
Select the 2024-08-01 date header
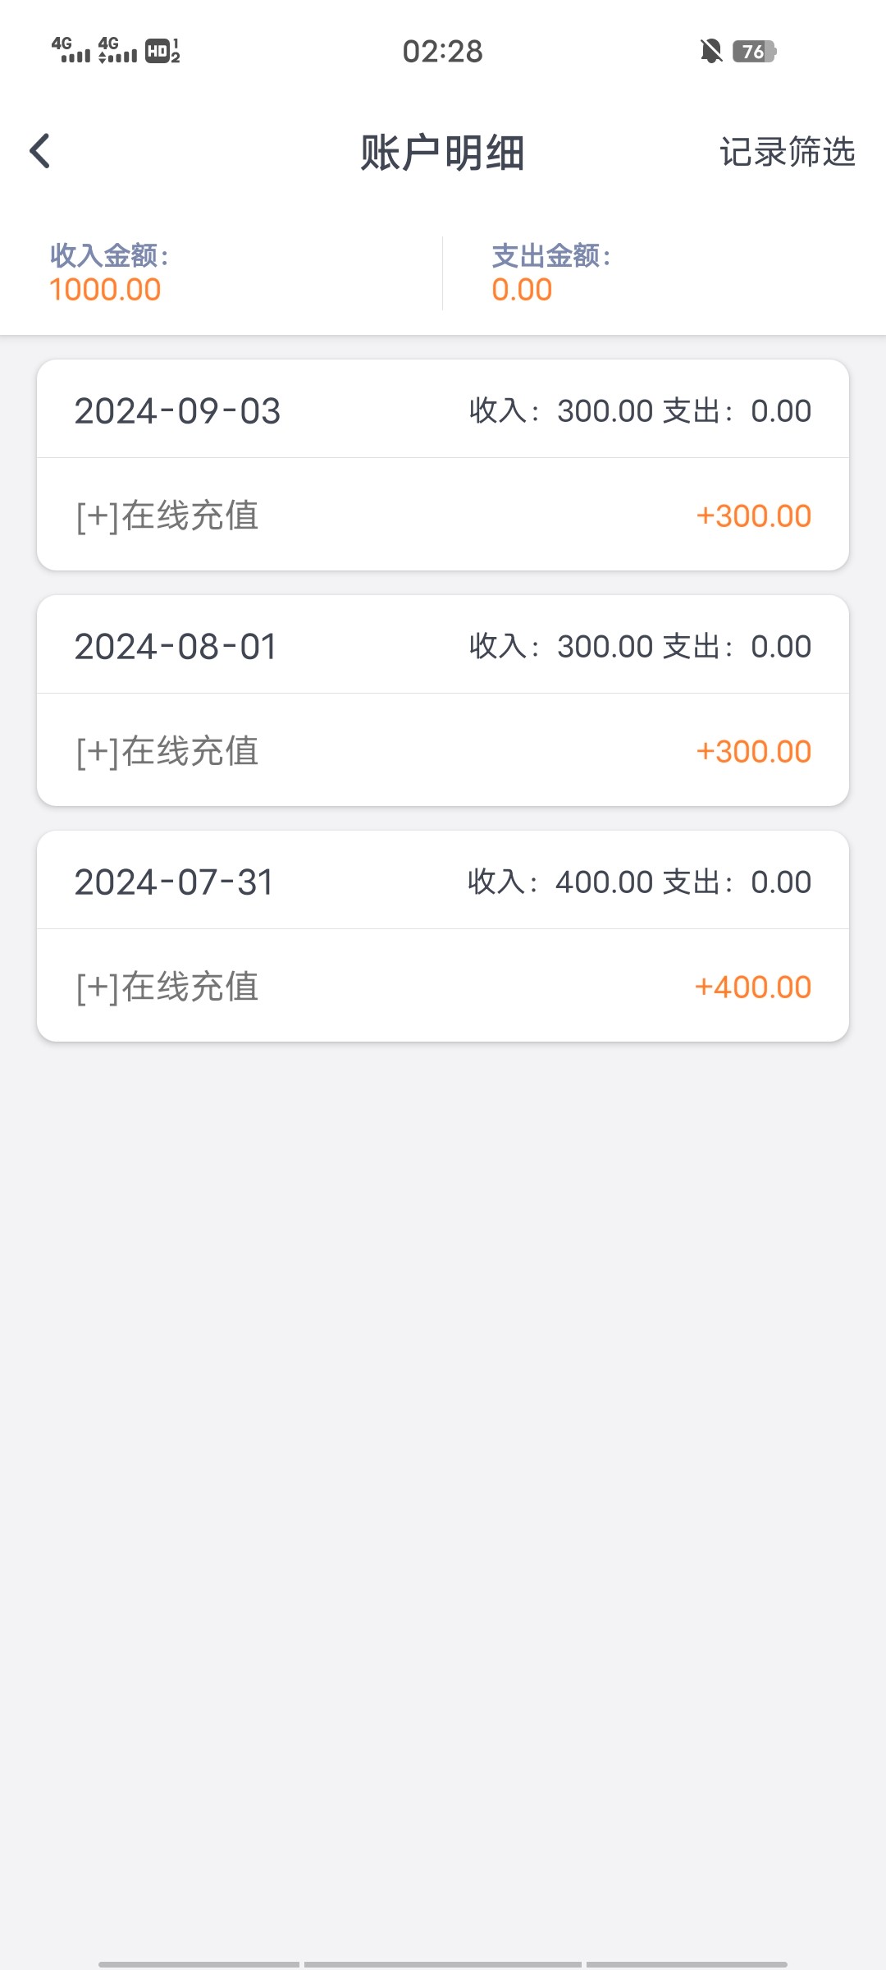(x=176, y=647)
